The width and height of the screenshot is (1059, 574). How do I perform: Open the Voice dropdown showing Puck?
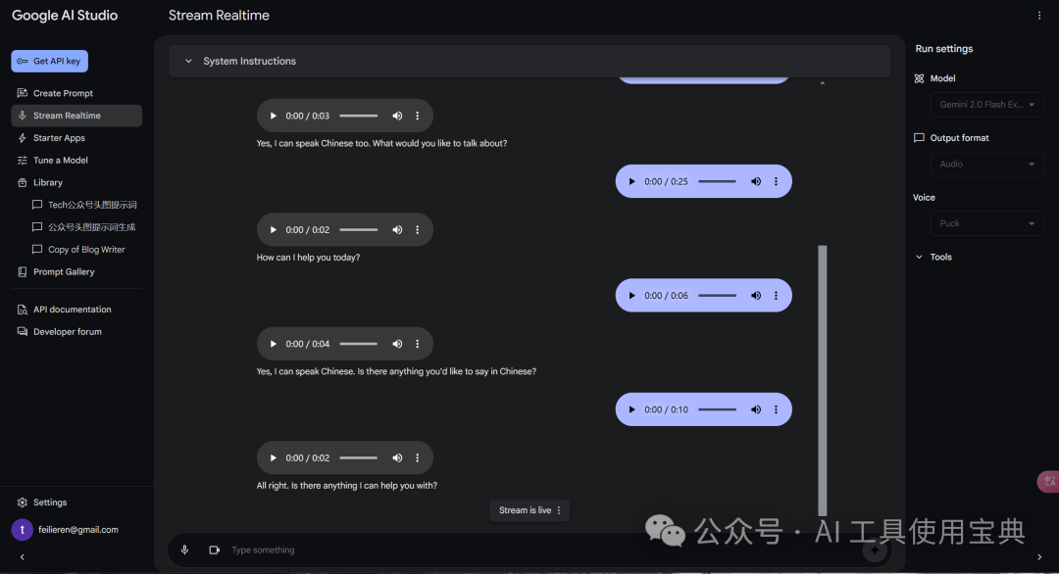(x=986, y=223)
